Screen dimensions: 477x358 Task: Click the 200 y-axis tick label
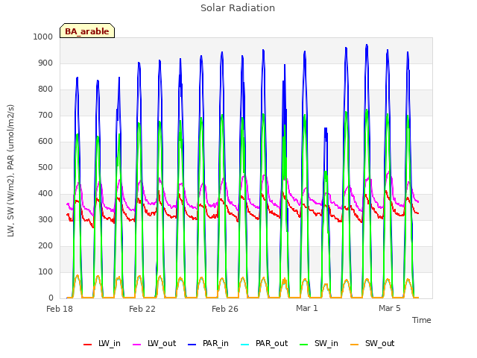coord(45,245)
